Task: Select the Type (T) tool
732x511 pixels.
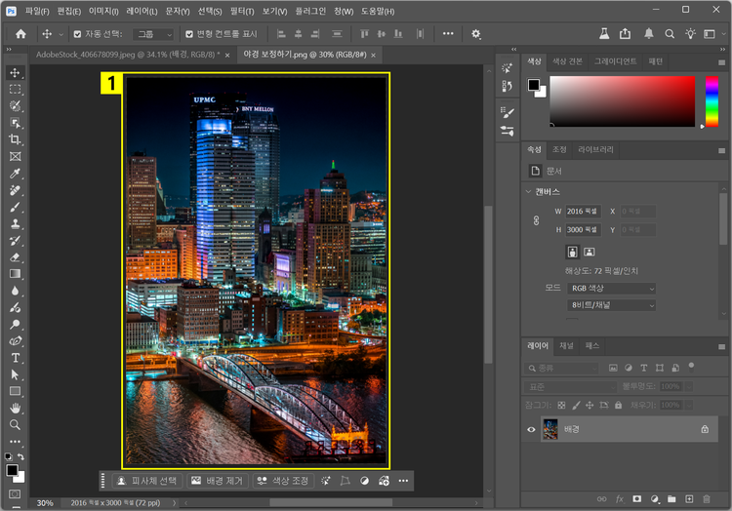Action: 15,358
